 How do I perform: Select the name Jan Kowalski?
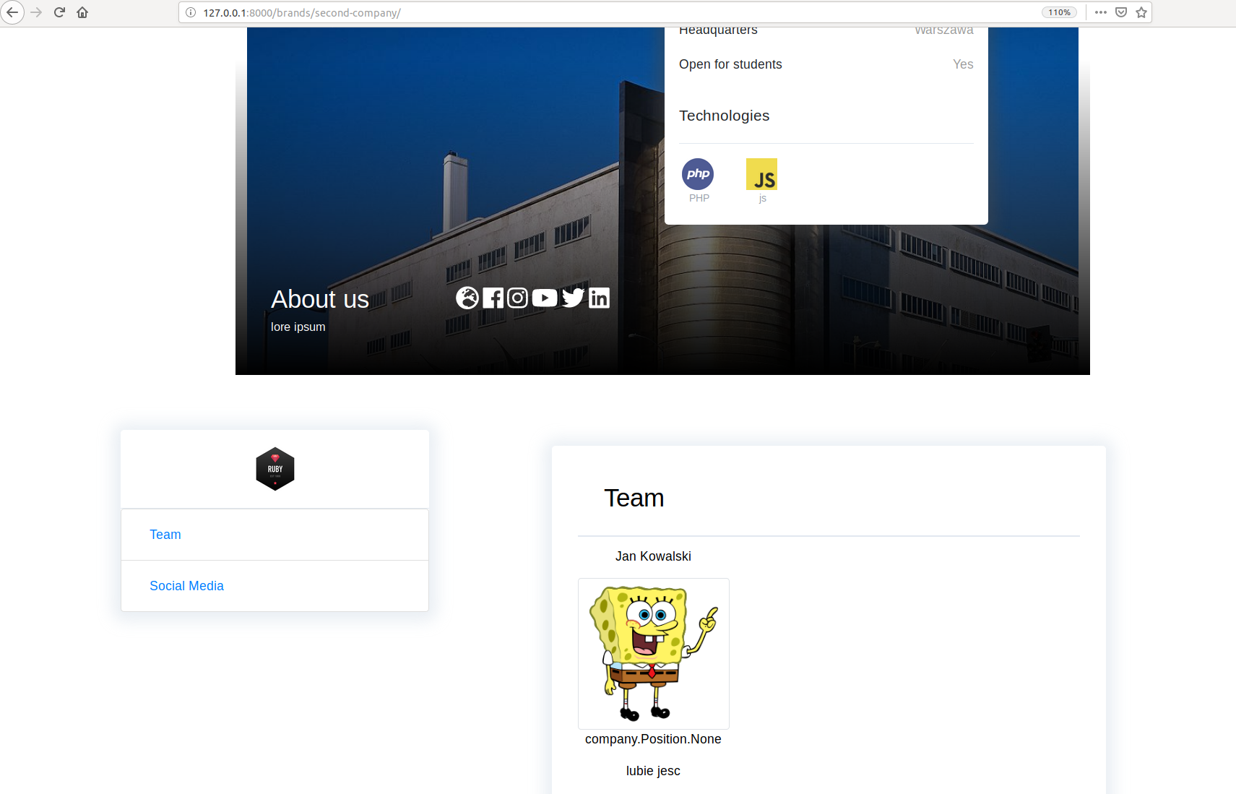tap(653, 556)
